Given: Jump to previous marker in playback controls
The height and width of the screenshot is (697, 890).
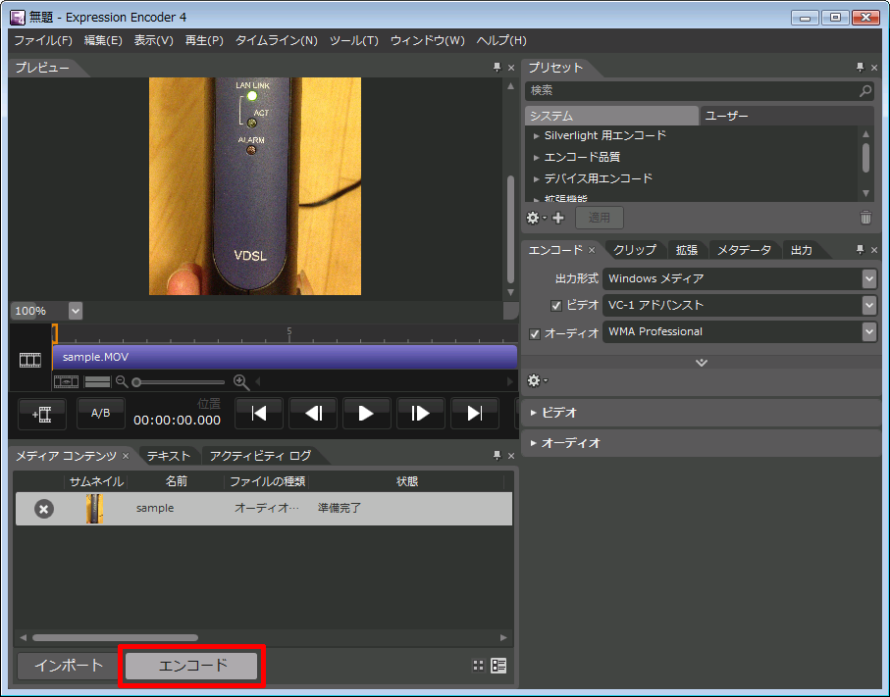Looking at the screenshot, I should click(259, 414).
